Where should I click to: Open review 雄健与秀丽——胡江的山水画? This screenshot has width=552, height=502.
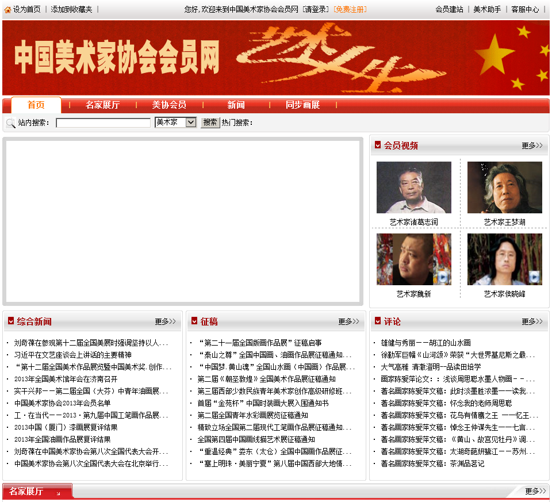(425, 343)
